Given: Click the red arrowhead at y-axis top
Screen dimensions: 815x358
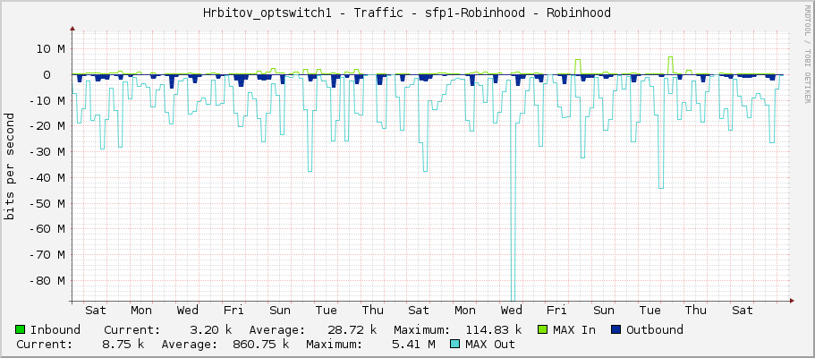Looking at the screenshot, I should [72, 29].
